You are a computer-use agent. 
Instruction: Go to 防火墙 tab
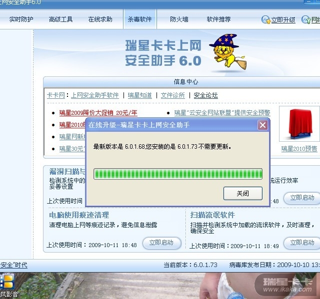[x=179, y=19]
